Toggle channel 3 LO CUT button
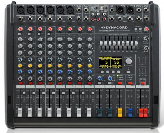The height and width of the screenshot is (133, 164). pyautogui.click(x=39, y=34)
